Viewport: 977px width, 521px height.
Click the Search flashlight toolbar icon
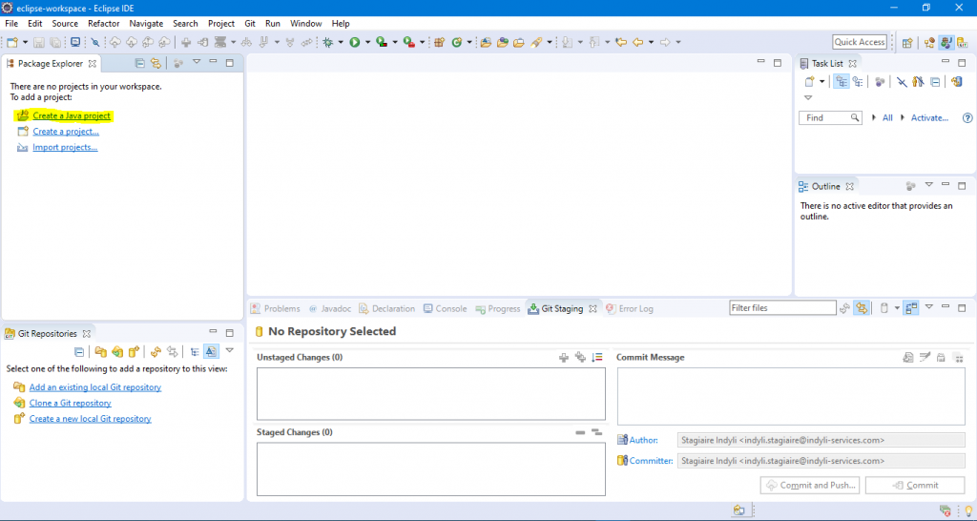pyautogui.click(x=536, y=42)
